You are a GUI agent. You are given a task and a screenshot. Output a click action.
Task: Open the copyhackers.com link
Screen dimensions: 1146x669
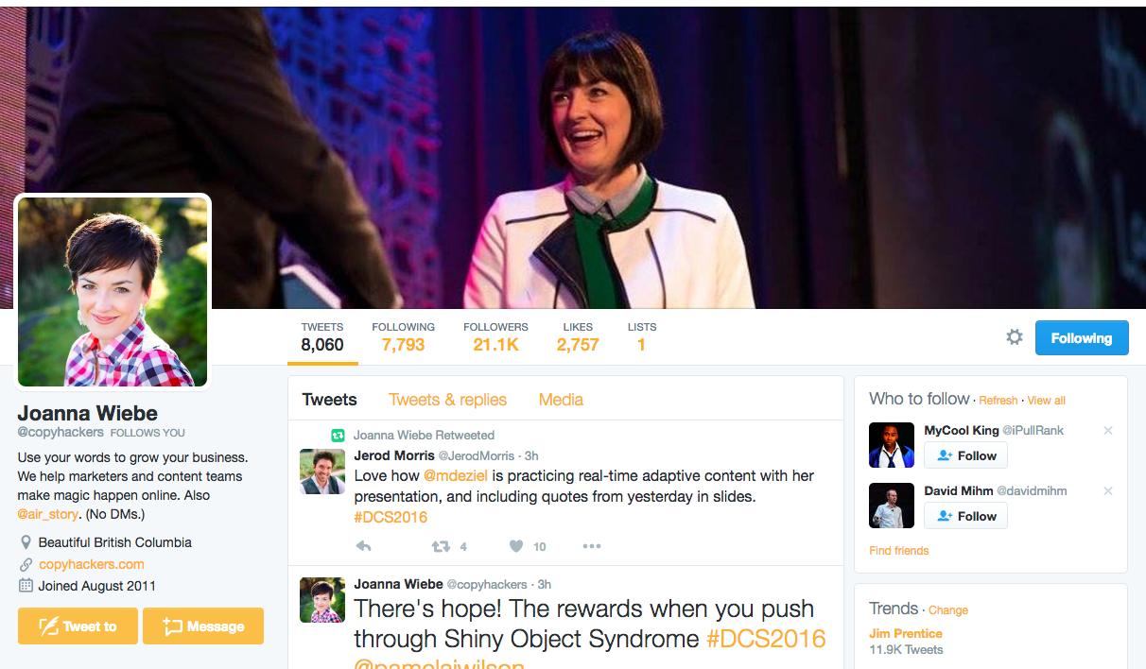(x=92, y=564)
